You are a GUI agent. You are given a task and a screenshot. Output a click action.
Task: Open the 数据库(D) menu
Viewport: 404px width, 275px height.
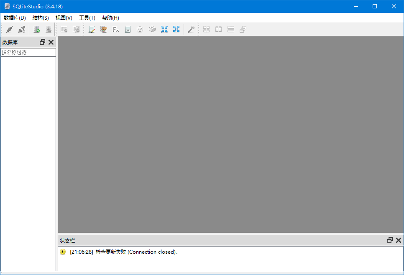coord(15,18)
